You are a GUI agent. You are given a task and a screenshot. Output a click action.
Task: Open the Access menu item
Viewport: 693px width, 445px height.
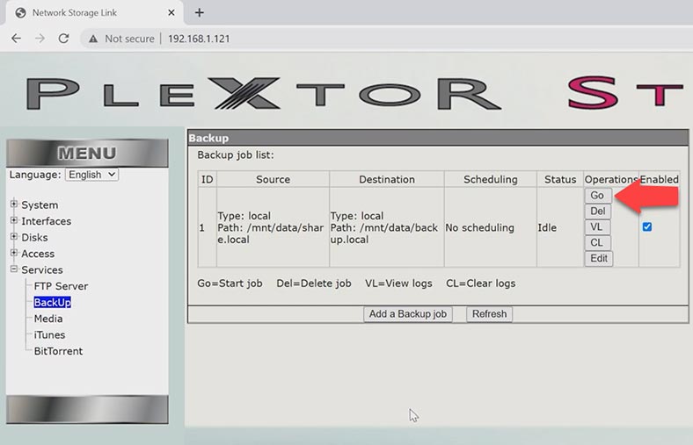point(38,254)
